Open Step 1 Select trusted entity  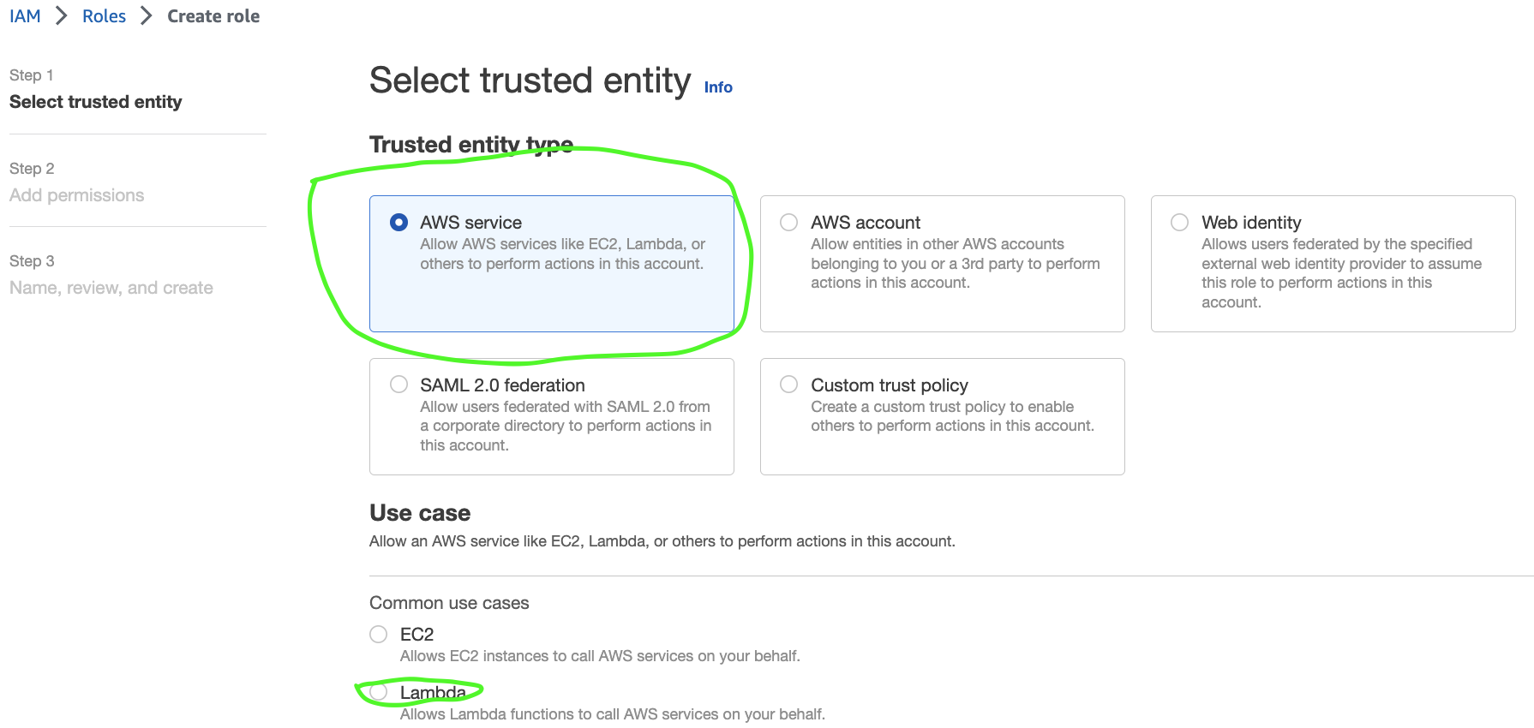[x=96, y=102]
